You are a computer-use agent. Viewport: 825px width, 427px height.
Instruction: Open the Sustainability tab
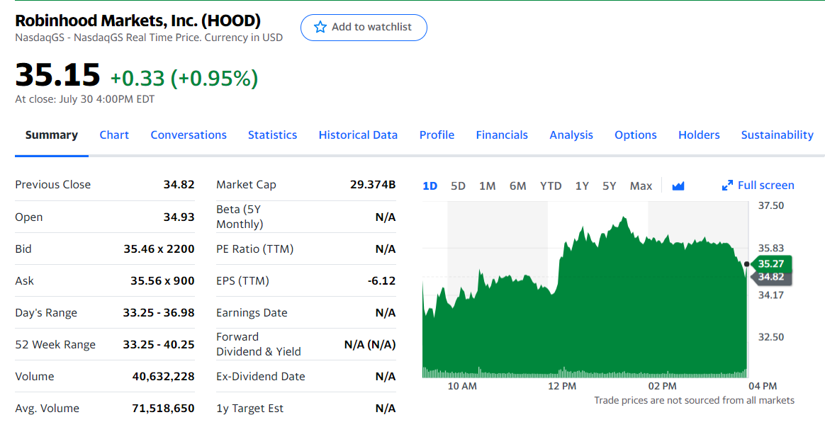(777, 135)
